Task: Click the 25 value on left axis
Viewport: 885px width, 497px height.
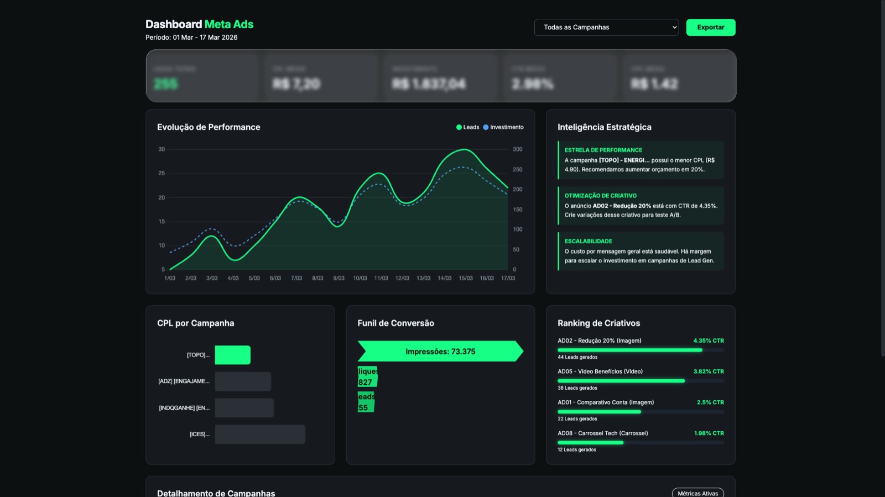Action: [162, 173]
